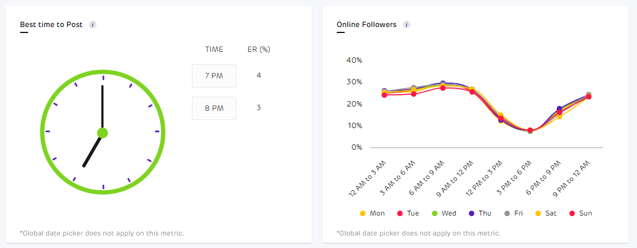Toggle Wed series in chart legend
Viewport: 637px width, 248px height.
pos(444,213)
